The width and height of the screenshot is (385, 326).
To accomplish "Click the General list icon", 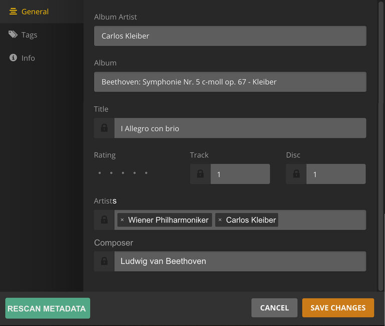I will [13, 12].
